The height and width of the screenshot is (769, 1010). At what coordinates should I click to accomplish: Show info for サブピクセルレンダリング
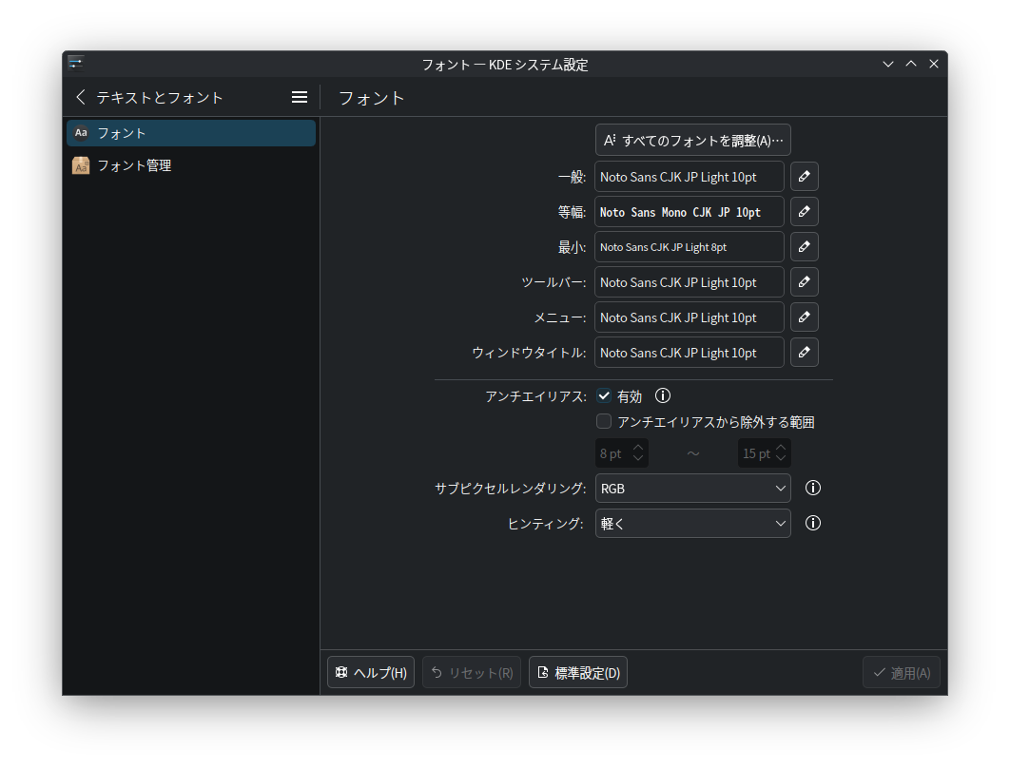pos(813,489)
